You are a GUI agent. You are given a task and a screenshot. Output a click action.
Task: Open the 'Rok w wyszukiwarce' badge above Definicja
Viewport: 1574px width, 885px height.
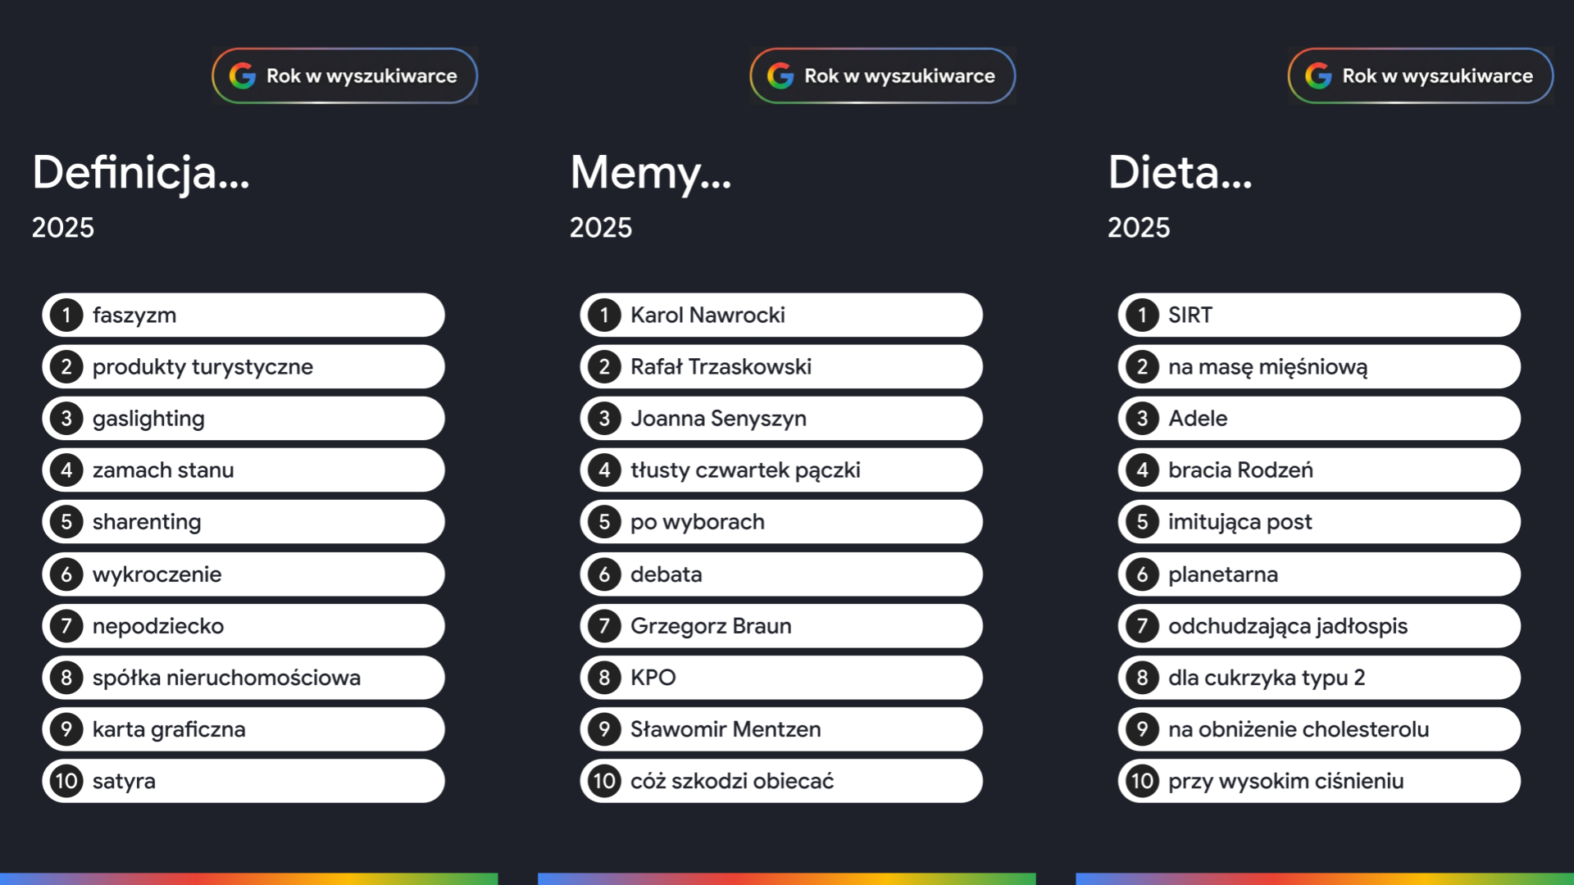(x=345, y=75)
